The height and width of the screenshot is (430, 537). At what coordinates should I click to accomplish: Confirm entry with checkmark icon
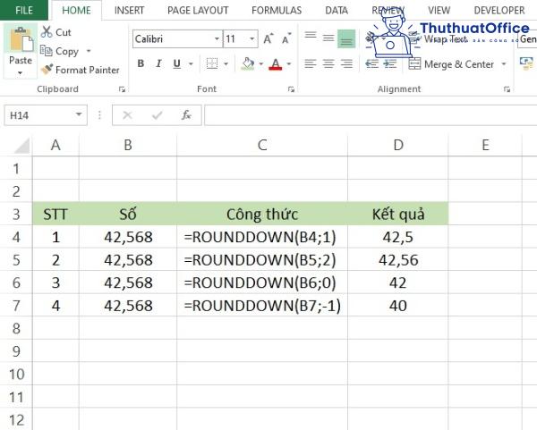tap(158, 115)
